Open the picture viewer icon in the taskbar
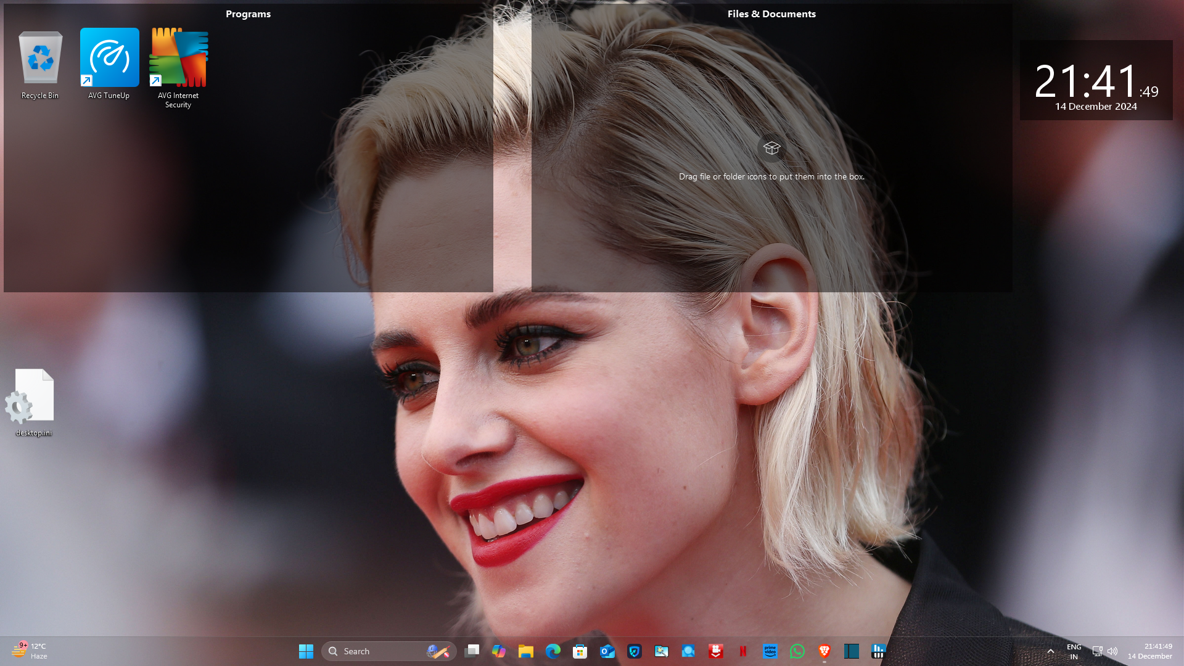Screen dimensions: 1184x666 (x=662, y=651)
